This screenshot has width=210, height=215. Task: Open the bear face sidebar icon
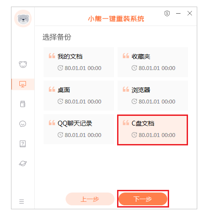(x=23, y=64)
